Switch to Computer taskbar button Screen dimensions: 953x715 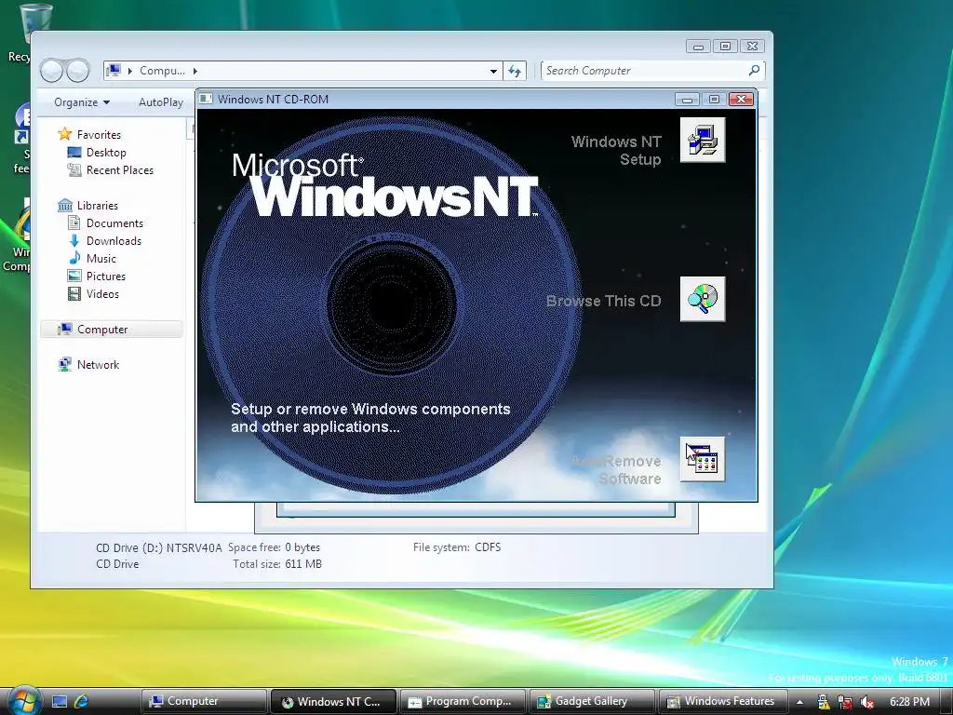pos(203,701)
